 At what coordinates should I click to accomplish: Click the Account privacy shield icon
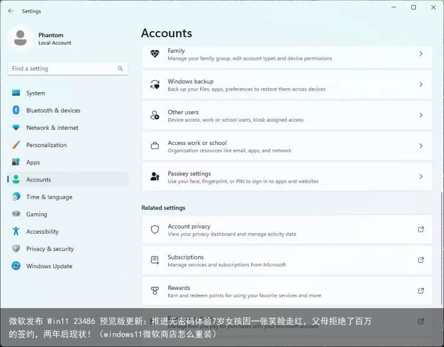coord(155,229)
